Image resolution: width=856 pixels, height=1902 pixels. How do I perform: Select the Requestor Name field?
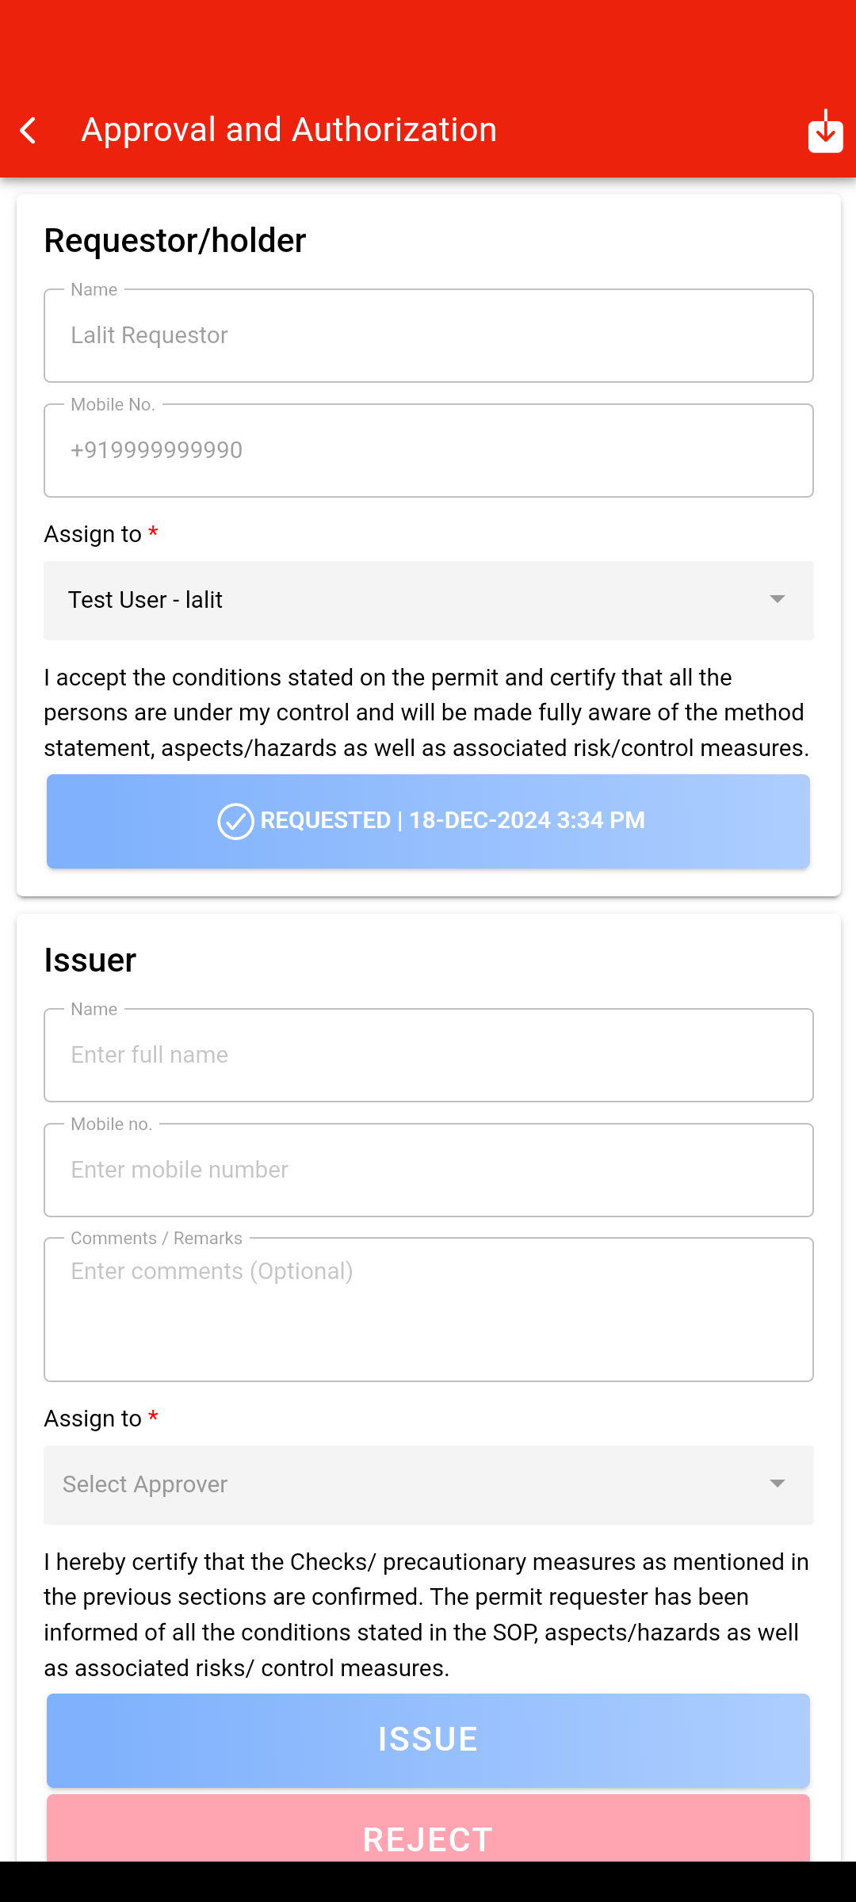428,336
